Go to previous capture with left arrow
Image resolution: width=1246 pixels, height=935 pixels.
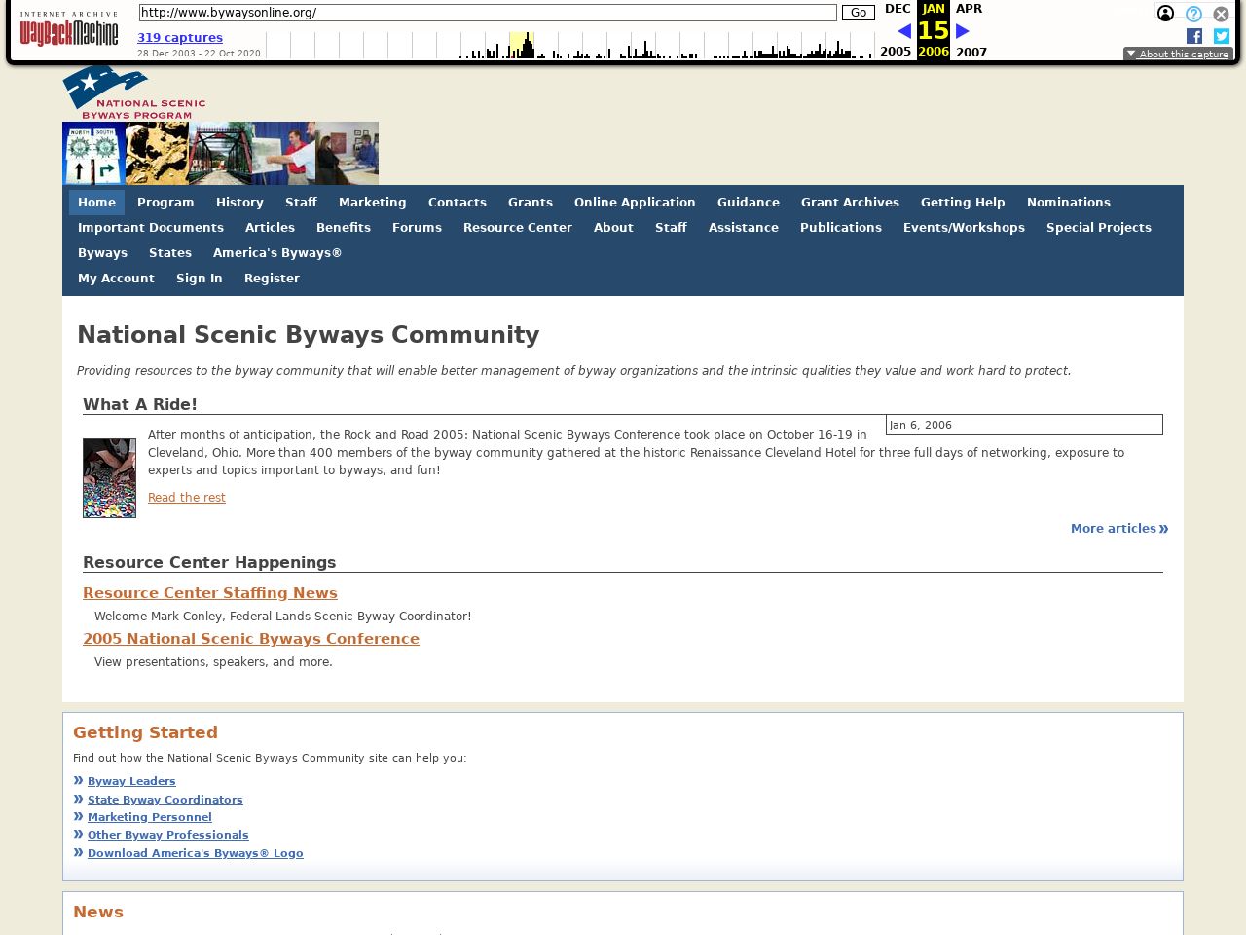(903, 31)
